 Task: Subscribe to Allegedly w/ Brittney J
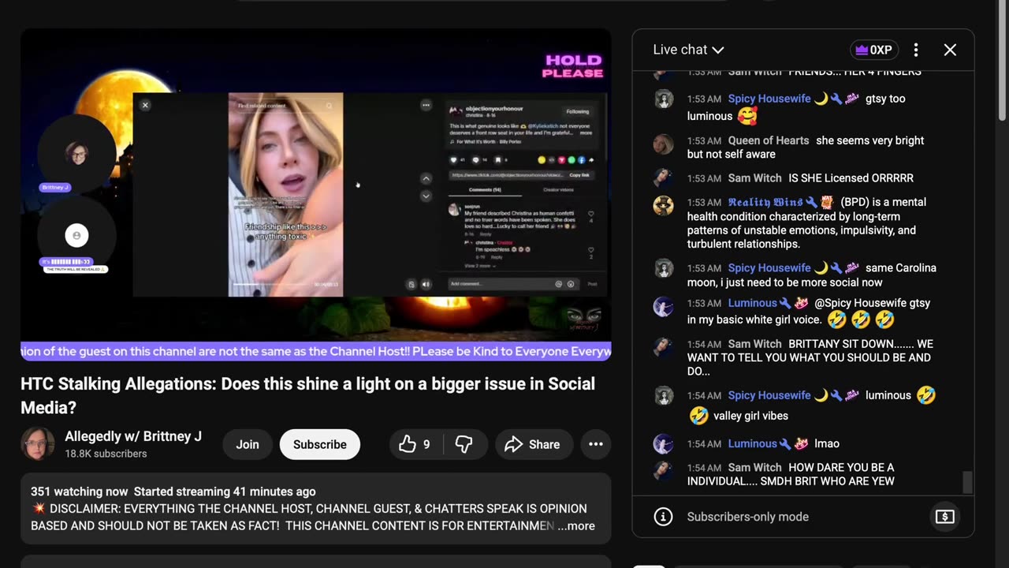tap(320, 444)
